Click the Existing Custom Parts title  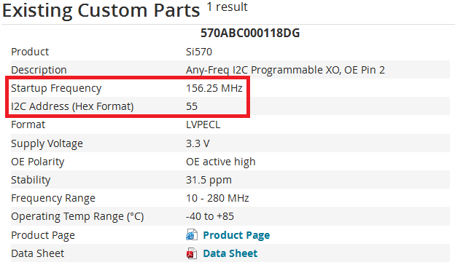(101, 10)
